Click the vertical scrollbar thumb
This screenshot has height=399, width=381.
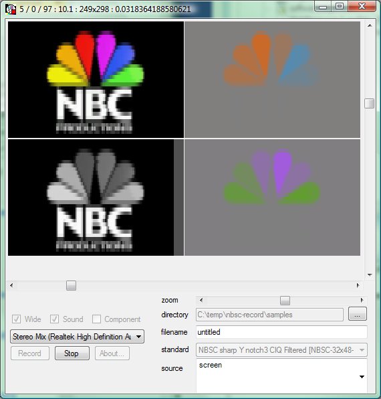[370, 103]
